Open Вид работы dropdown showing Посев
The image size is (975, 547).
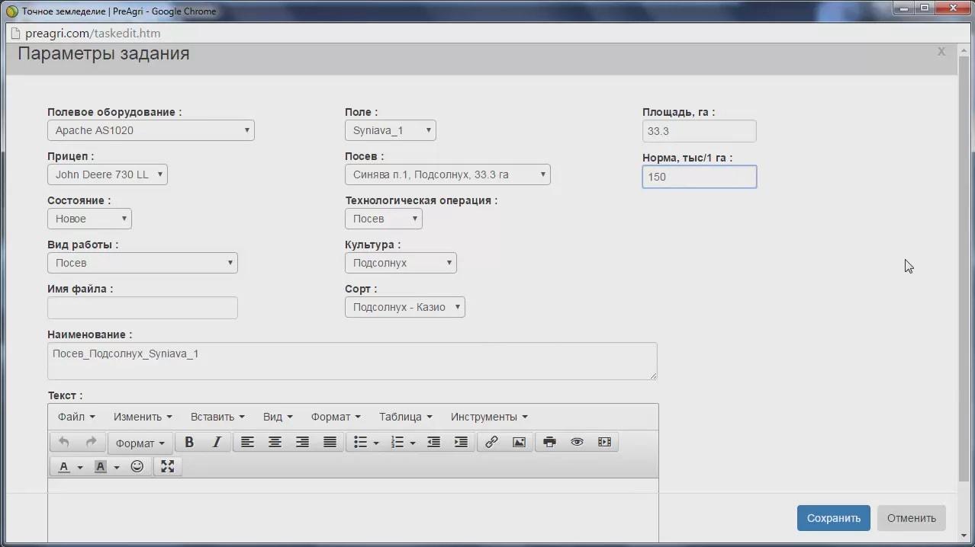click(x=143, y=263)
